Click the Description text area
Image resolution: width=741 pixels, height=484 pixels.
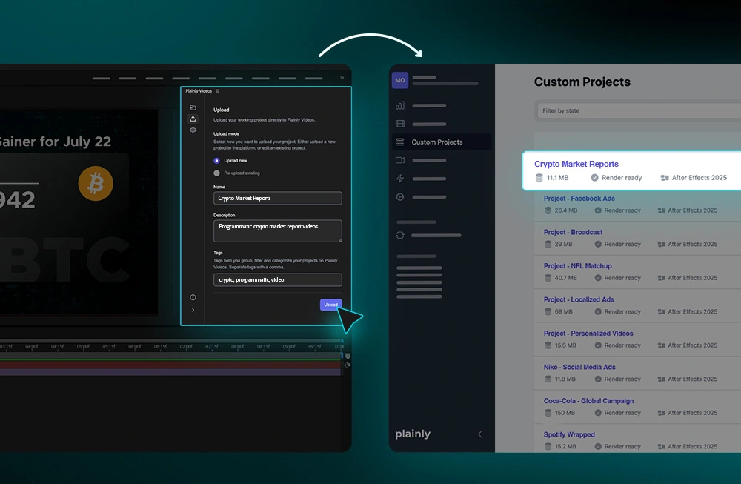point(277,231)
